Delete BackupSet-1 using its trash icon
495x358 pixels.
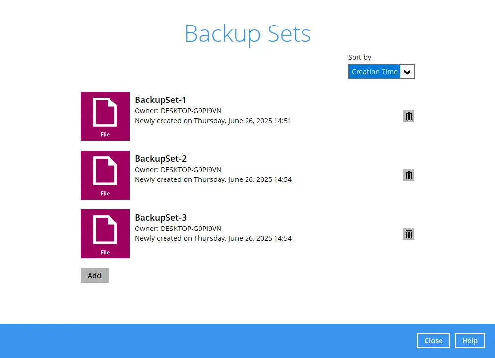pyautogui.click(x=409, y=116)
